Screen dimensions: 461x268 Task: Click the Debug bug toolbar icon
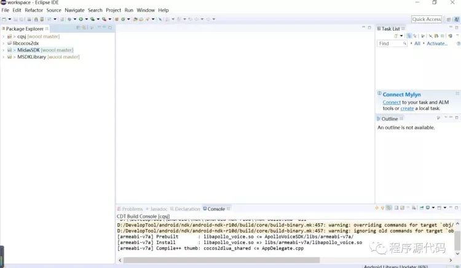pyautogui.click(x=69, y=19)
